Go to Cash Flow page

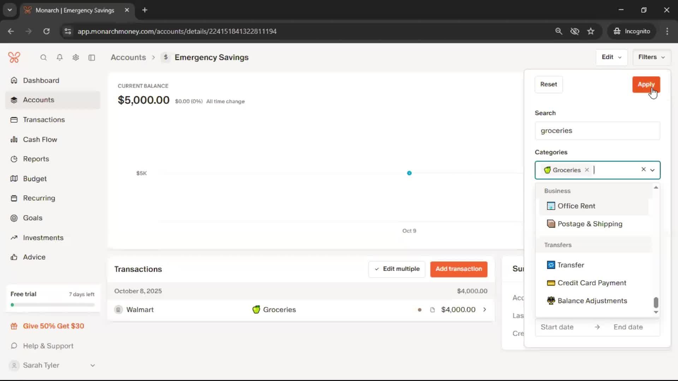point(40,139)
